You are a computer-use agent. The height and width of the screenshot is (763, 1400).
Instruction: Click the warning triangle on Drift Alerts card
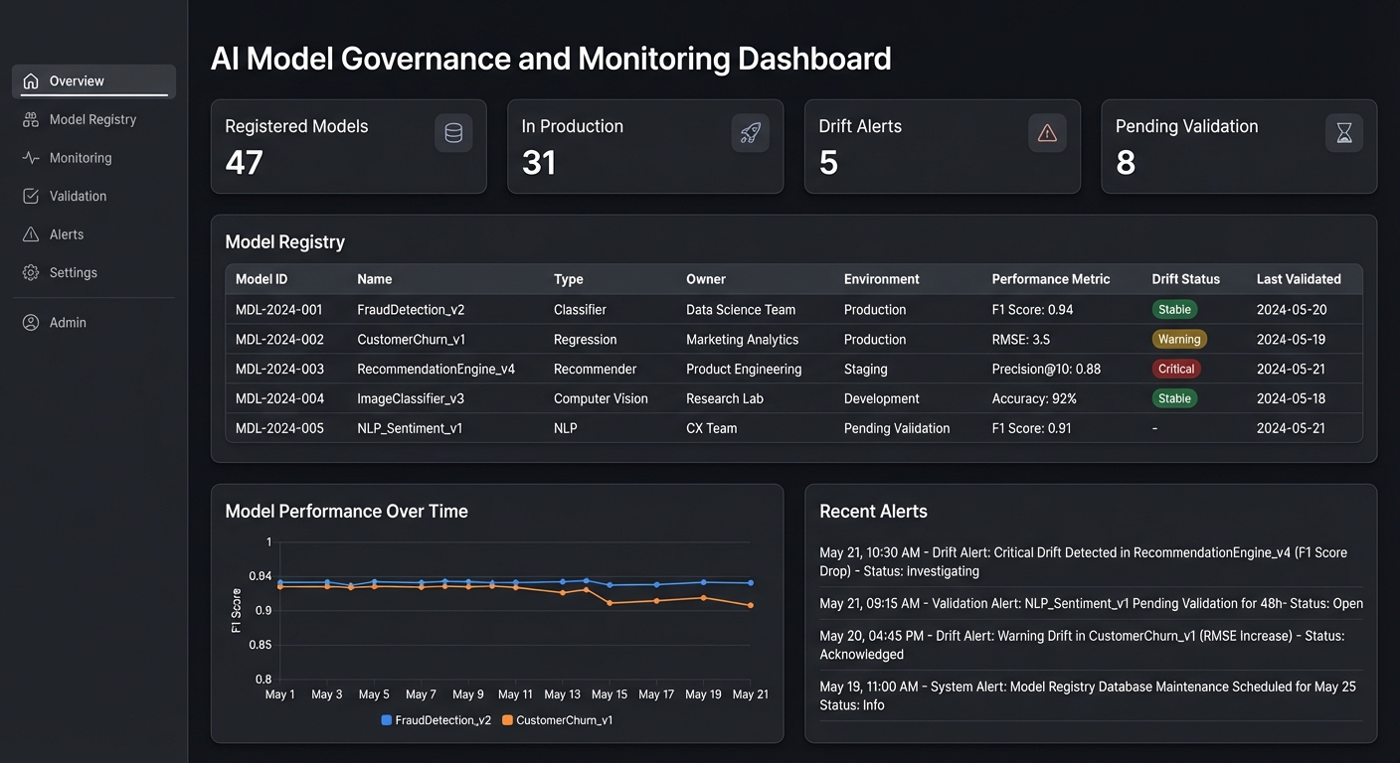[x=1047, y=132]
